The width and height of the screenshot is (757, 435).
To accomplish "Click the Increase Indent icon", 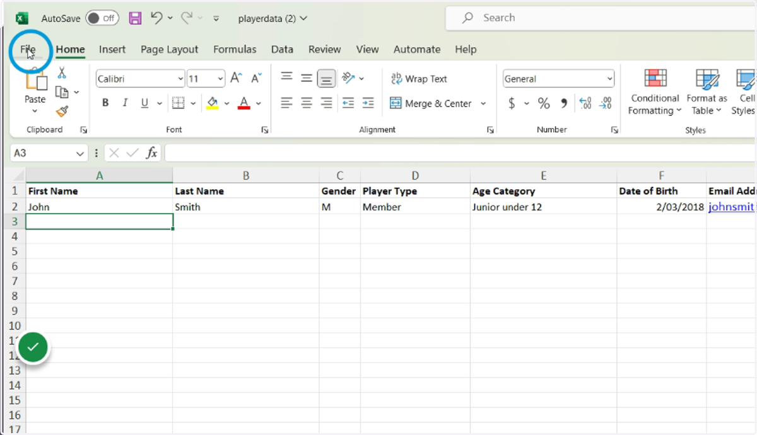I will tap(368, 103).
